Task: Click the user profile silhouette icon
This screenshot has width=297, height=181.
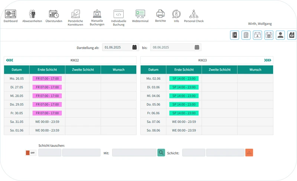Action: [280, 35]
